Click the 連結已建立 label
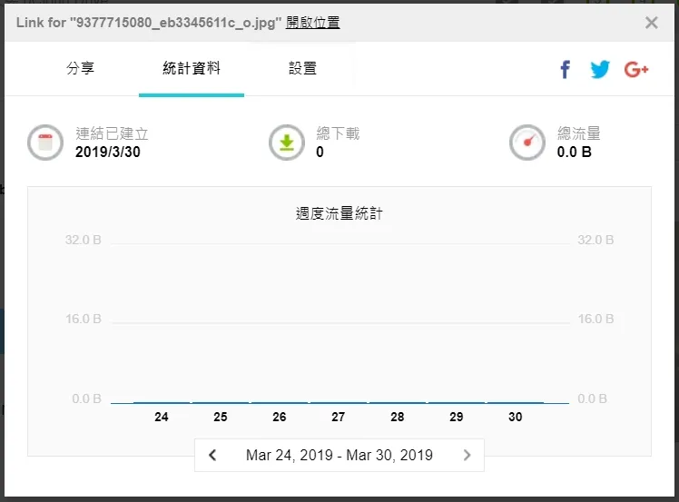The width and height of the screenshot is (679, 502). click(113, 133)
